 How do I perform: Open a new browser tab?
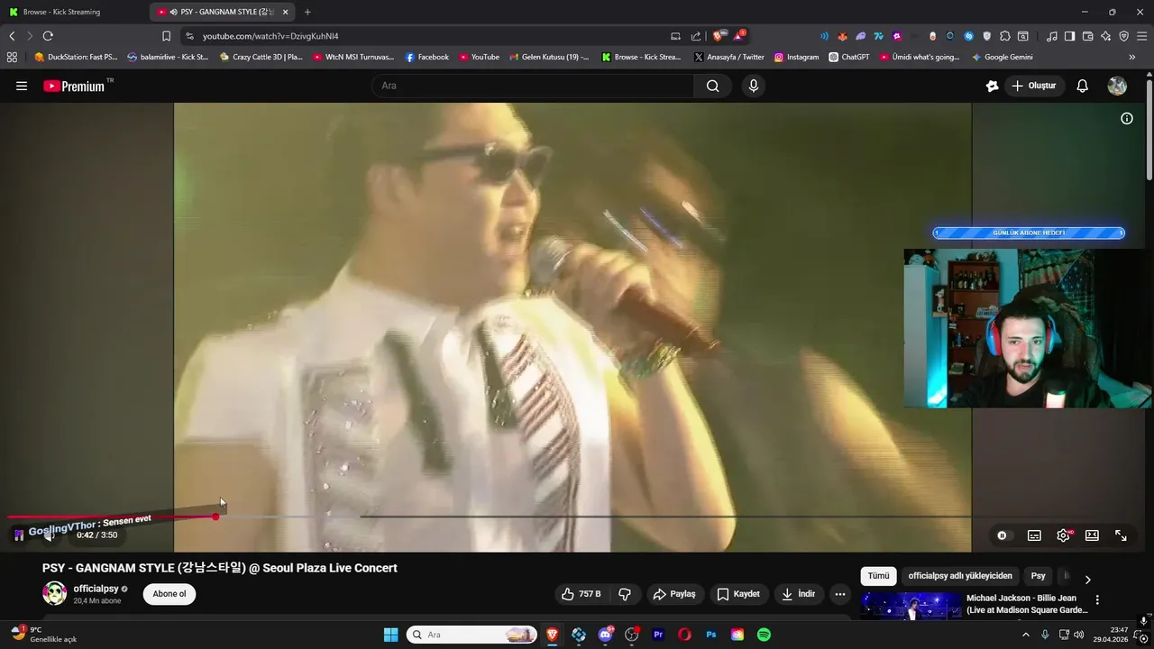[307, 12]
